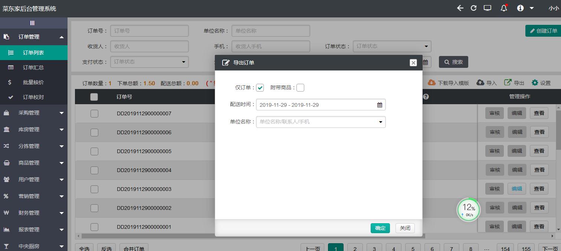Viewport: 561px width, 251px height.
Task: Enable the 附带商品 checkbox
Action: 300,88
